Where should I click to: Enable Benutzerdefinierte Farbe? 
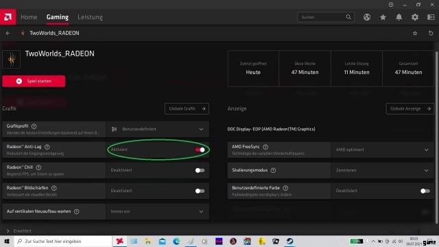coord(425,191)
